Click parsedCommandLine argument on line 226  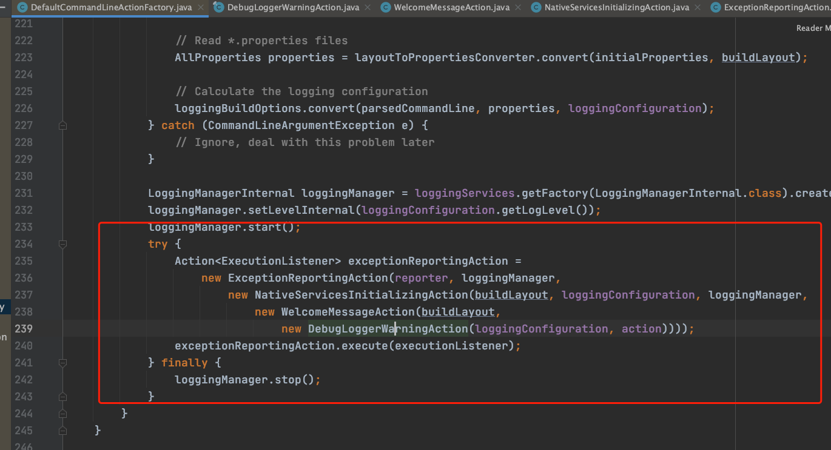(418, 108)
